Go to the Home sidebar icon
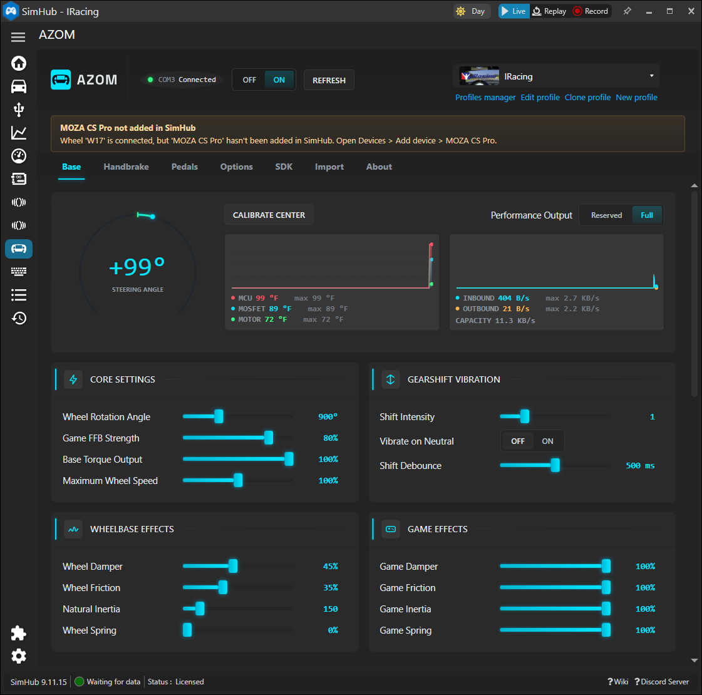This screenshot has height=695, width=702. pyautogui.click(x=18, y=63)
